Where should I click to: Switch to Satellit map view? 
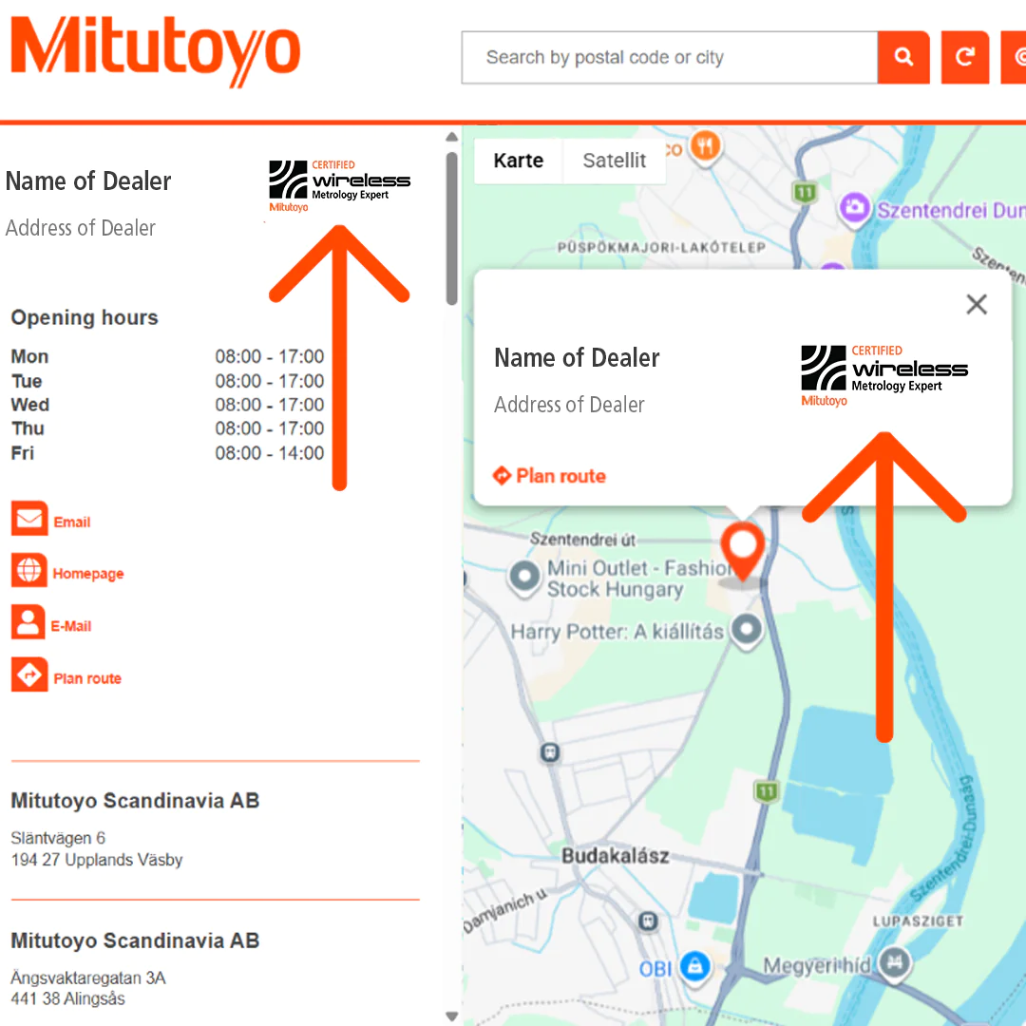[x=614, y=161]
